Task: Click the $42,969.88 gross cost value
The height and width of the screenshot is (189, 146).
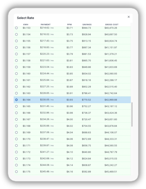Action: click(111, 100)
